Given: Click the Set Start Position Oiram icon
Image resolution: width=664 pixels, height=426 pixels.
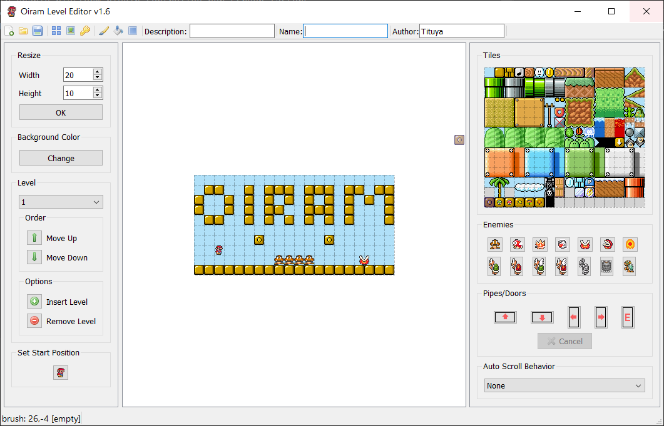Looking at the screenshot, I should [61, 373].
